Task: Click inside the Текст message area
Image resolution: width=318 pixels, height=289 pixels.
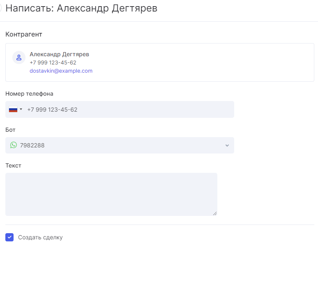Action: [x=111, y=194]
